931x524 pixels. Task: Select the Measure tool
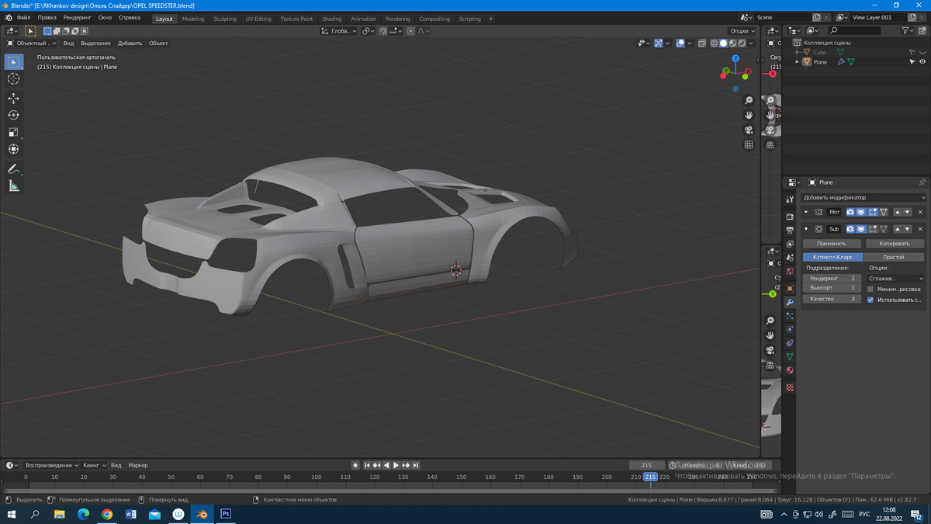(14, 186)
